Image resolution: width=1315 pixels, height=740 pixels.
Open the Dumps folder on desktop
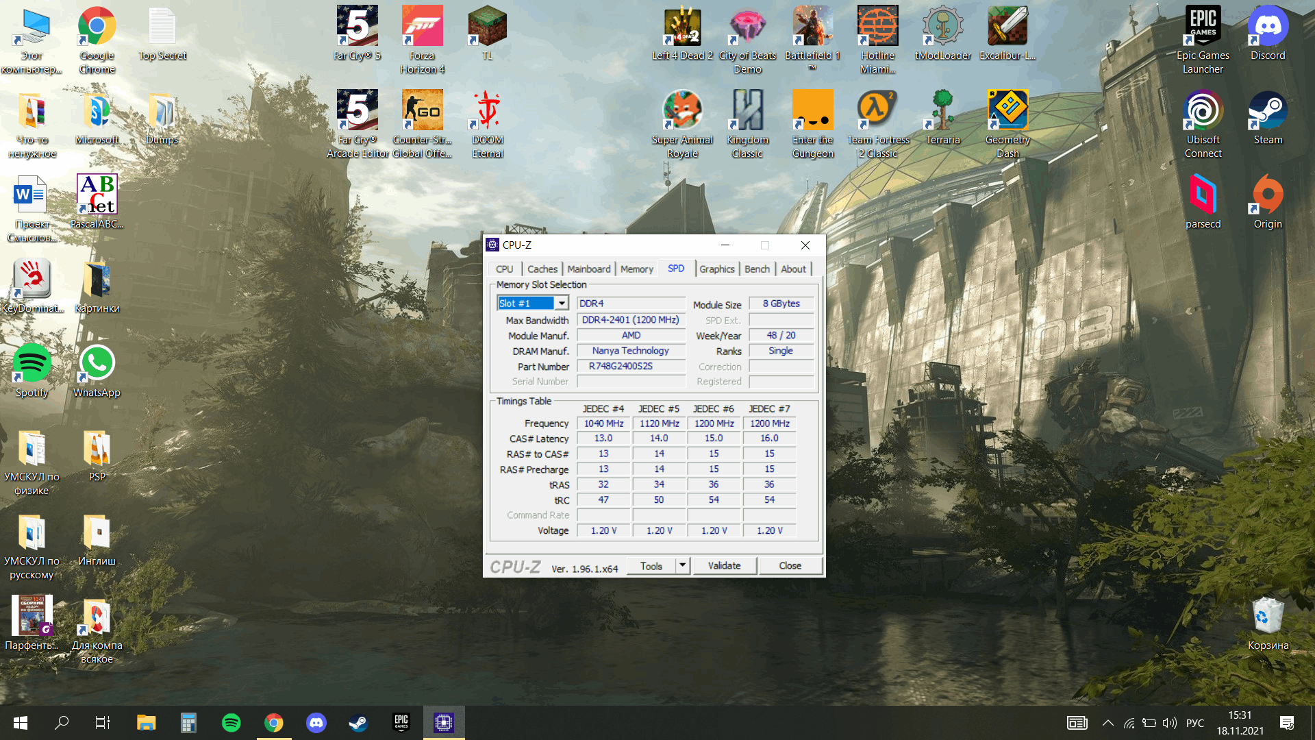[162, 117]
